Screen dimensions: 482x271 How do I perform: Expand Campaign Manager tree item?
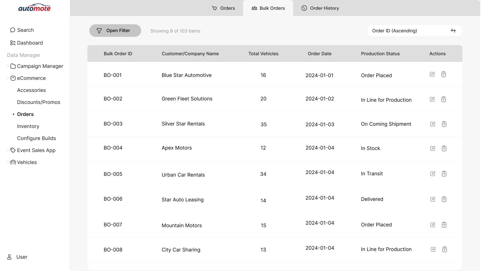coord(8,66)
